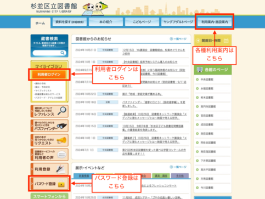This screenshot has width=265, height=199.
Task: Open 永福図書館 in 各館のページ list
Action: [207, 88]
